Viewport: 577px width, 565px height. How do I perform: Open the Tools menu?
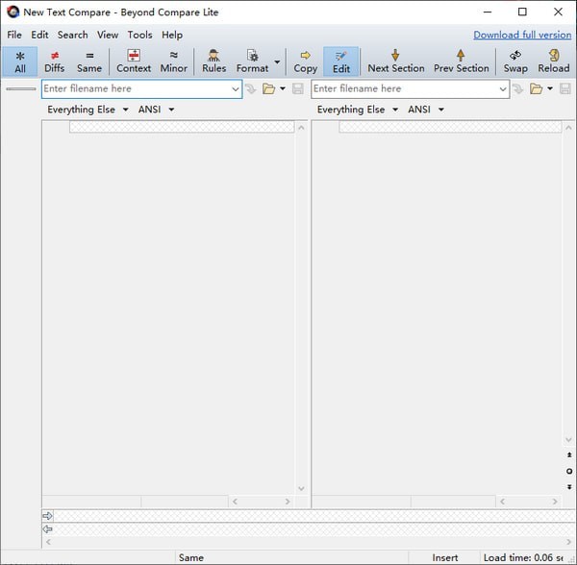coord(139,35)
